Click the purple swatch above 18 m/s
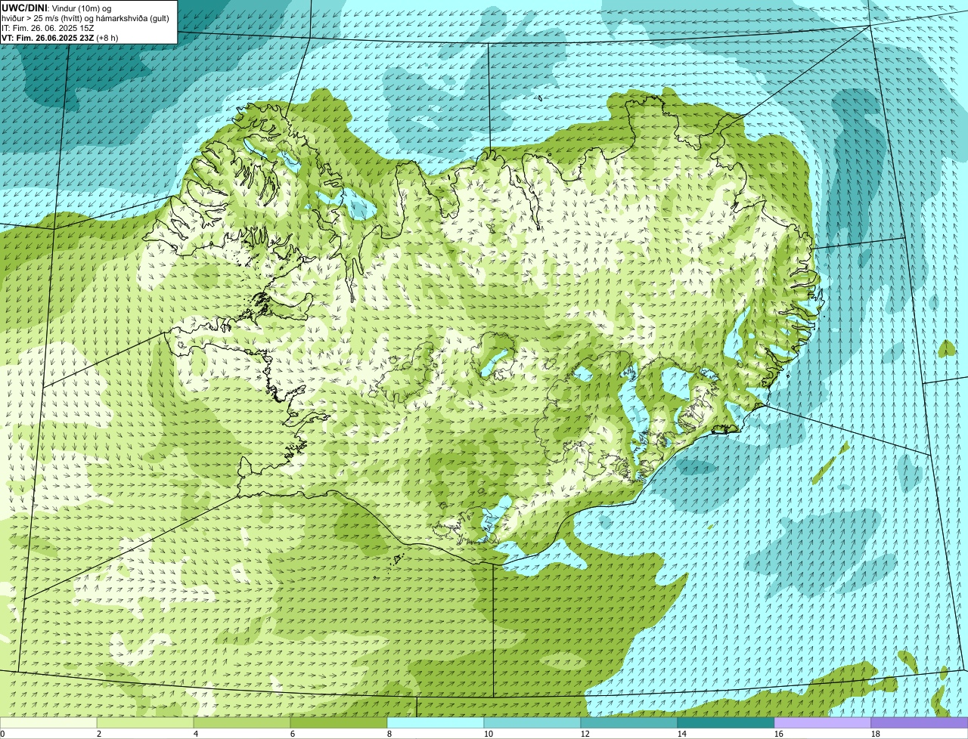The image size is (968, 739). [920, 722]
